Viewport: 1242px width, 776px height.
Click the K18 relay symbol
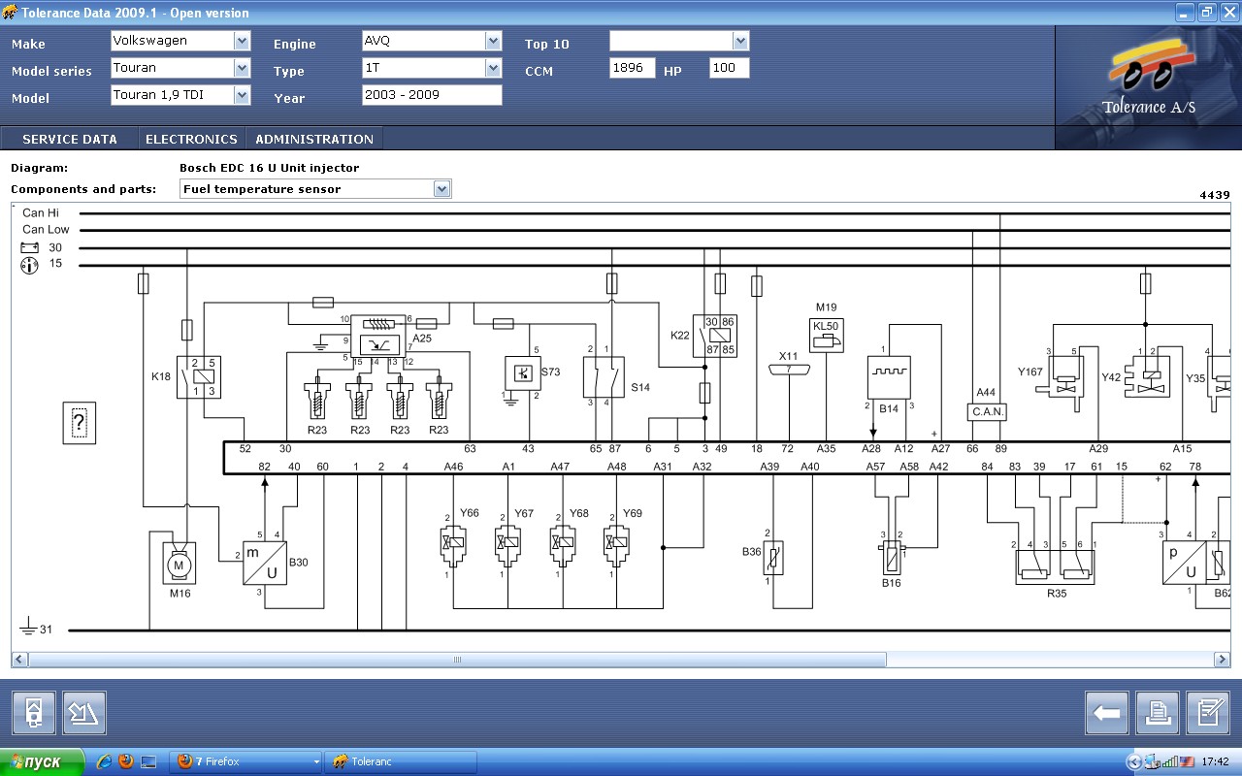click(x=197, y=377)
